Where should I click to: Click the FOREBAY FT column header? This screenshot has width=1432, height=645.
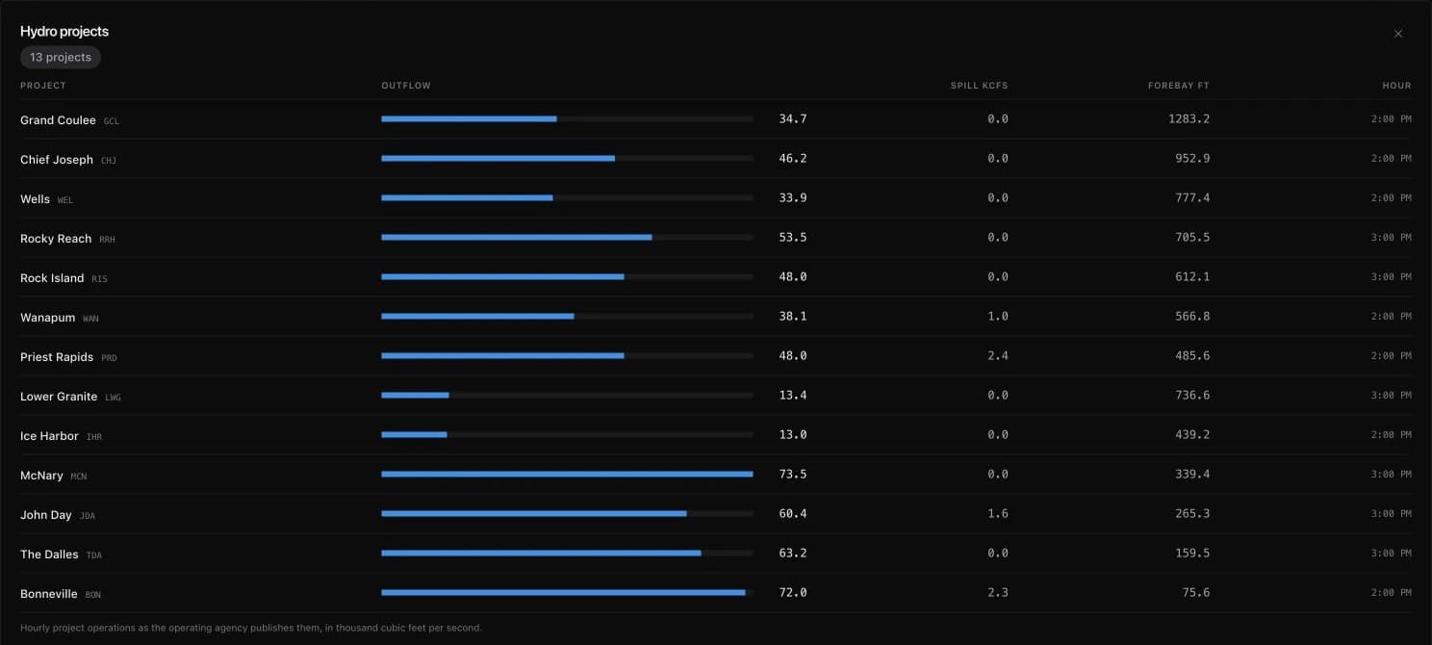1179,86
